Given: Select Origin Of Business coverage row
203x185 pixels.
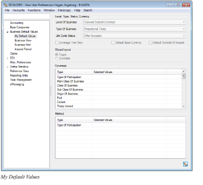Looking at the screenshot, I should (x=118, y=93).
